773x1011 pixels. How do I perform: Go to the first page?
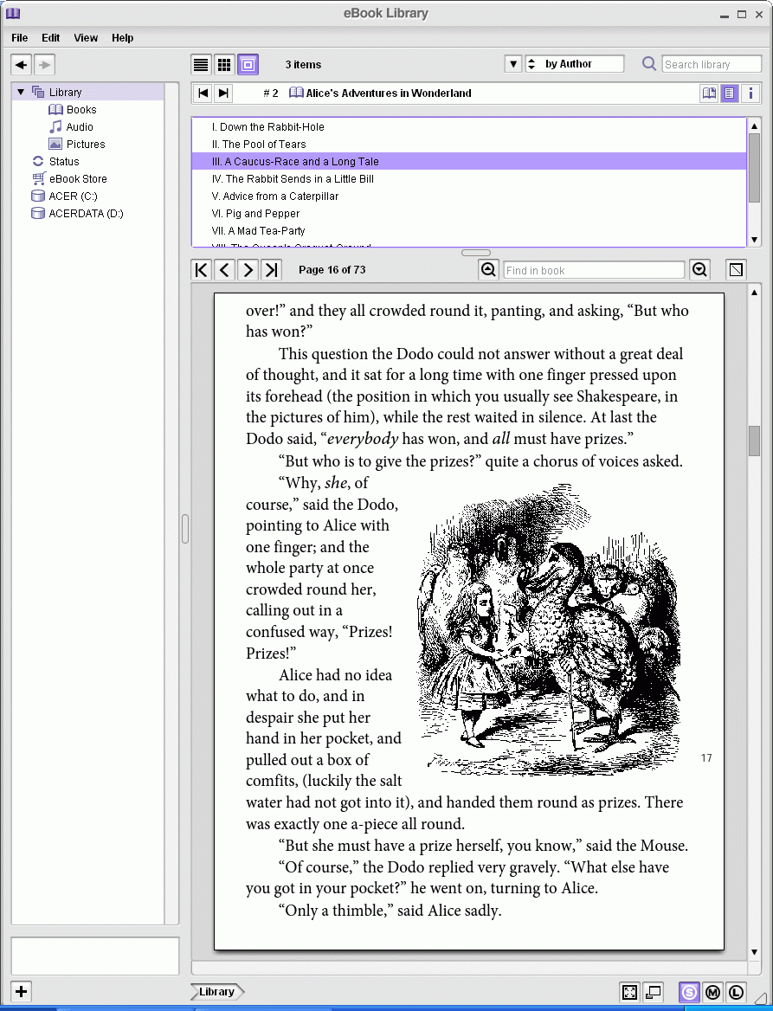[202, 269]
